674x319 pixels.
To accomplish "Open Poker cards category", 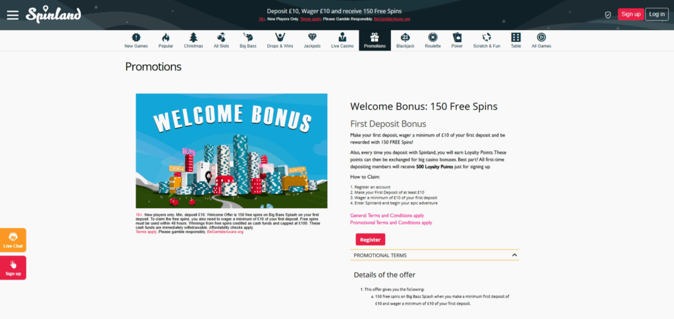I will click(x=457, y=40).
